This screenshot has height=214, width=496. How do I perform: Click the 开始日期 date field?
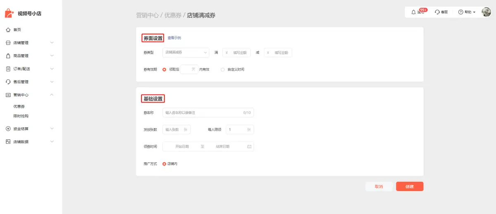tap(182, 146)
